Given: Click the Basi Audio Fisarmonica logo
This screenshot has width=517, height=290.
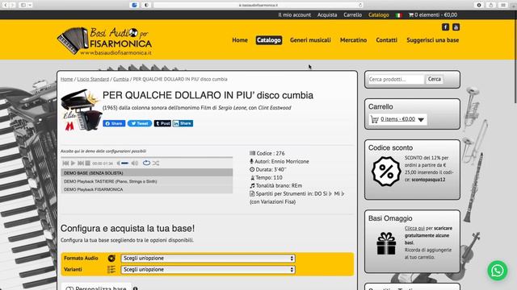Looking at the screenshot, I should 104,41.
